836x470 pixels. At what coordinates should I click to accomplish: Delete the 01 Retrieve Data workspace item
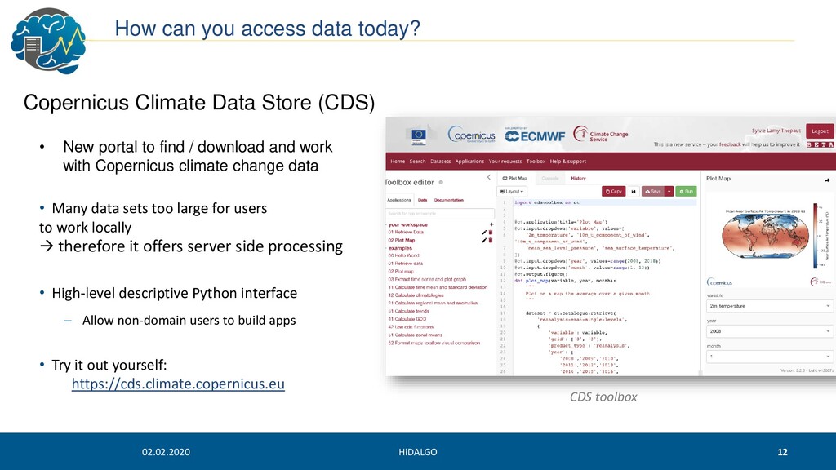click(x=491, y=233)
